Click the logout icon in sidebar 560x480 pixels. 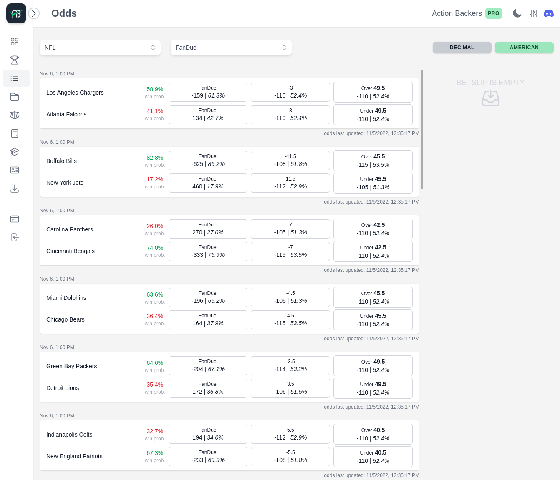(x=15, y=237)
